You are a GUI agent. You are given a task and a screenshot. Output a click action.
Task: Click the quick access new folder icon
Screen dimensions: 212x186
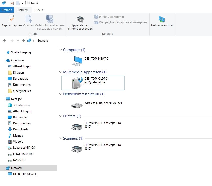point(18,3)
